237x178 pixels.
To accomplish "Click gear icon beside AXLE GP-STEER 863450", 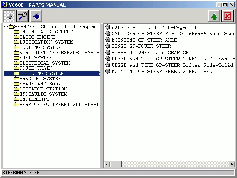I will coord(108,27).
